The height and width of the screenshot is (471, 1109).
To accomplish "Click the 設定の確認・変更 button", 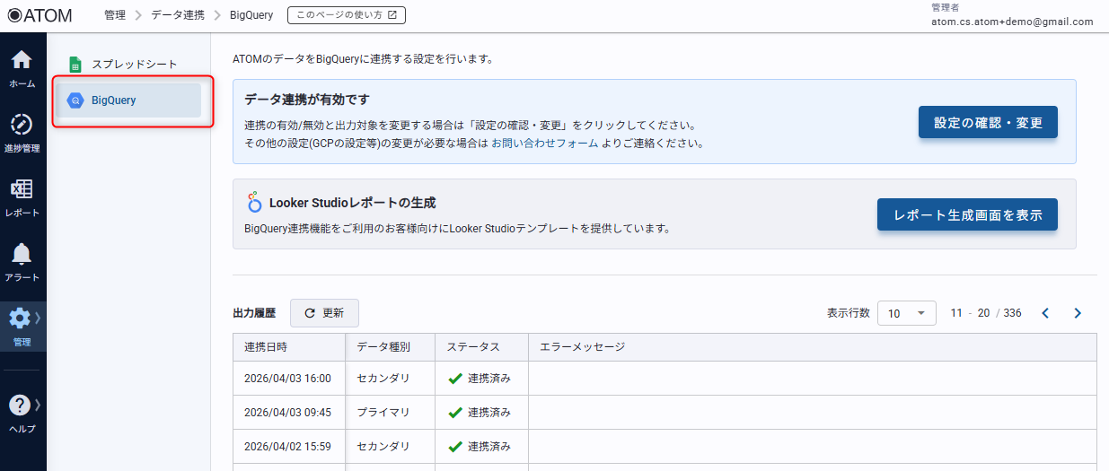I will pos(988,122).
